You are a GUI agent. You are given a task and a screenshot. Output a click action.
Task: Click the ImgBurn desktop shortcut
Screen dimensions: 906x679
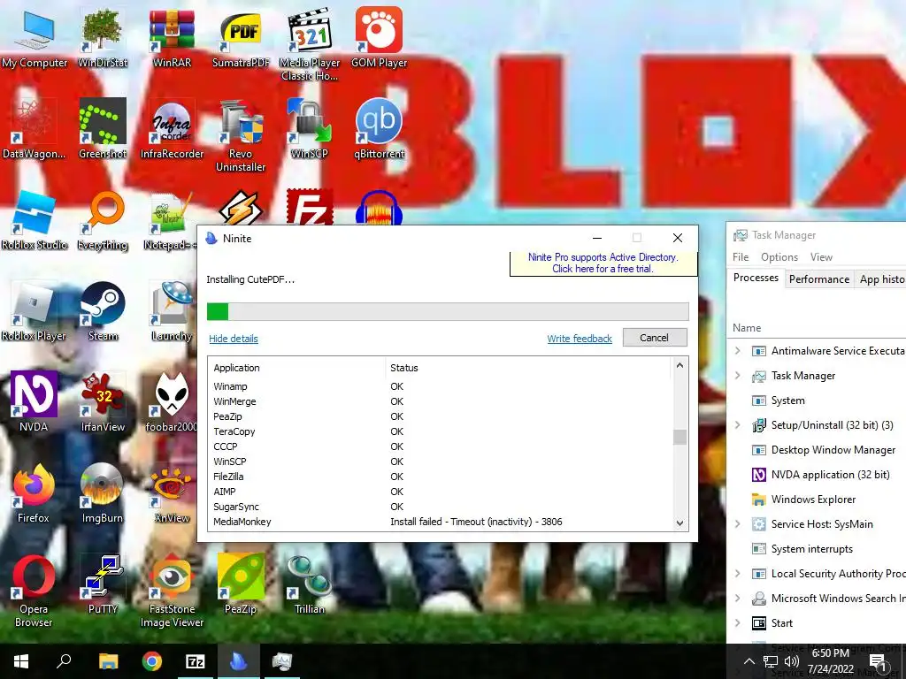pyautogui.click(x=103, y=493)
